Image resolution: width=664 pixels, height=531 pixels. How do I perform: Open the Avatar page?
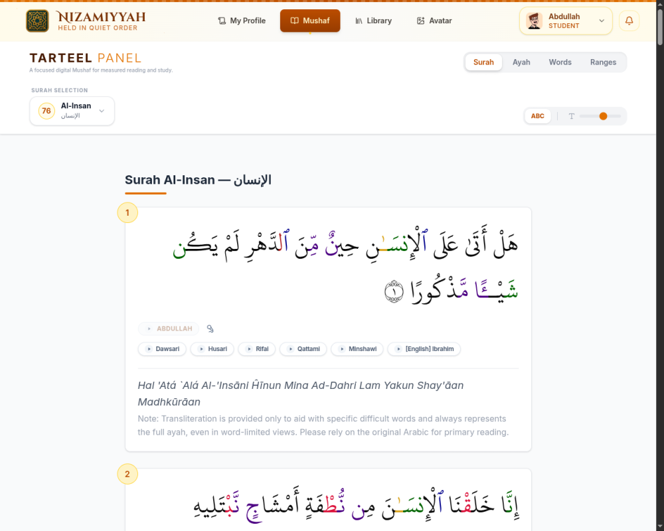434,21
